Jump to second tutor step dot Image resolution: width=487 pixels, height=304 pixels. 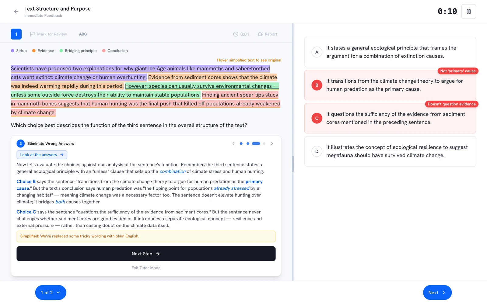click(x=248, y=143)
